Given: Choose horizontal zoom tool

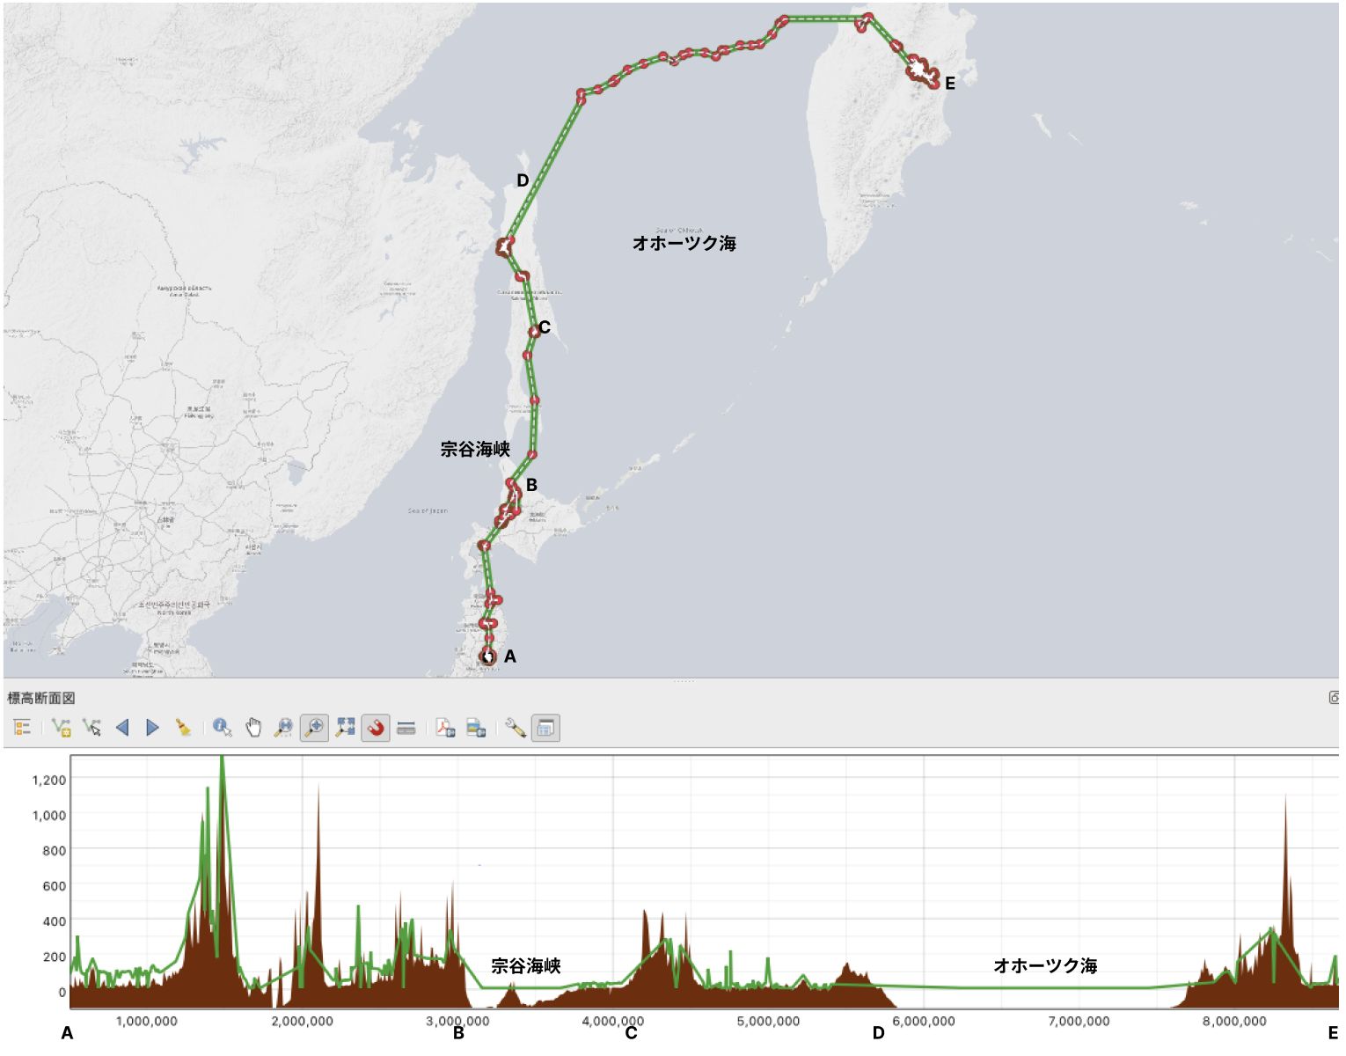Looking at the screenshot, I should (283, 729).
